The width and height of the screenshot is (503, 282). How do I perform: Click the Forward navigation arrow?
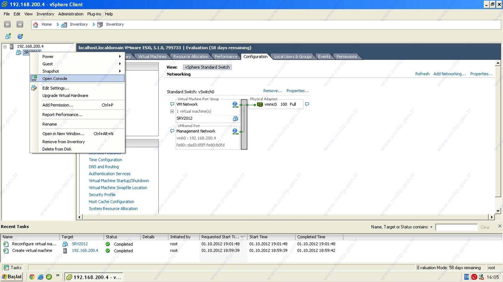tap(20, 24)
